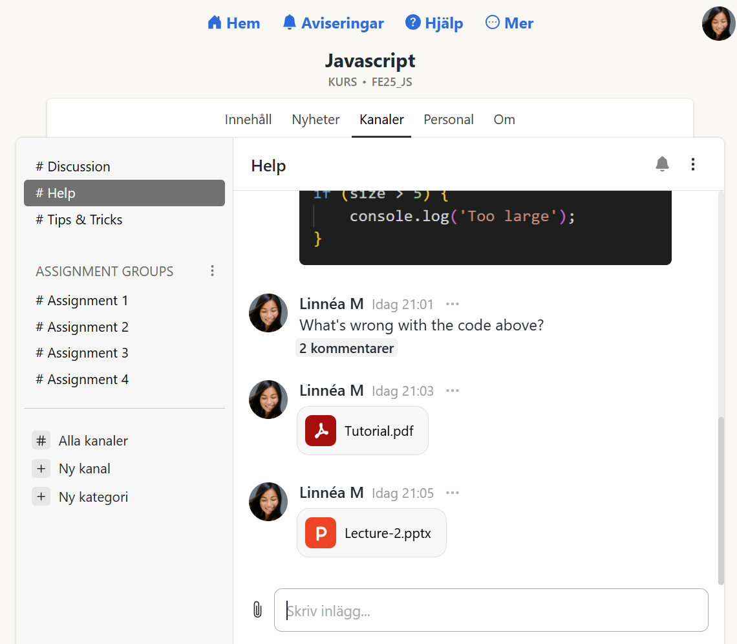The width and height of the screenshot is (737, 644).
Task: Toggle the Help channel notification bell
Action: point(662,164)
